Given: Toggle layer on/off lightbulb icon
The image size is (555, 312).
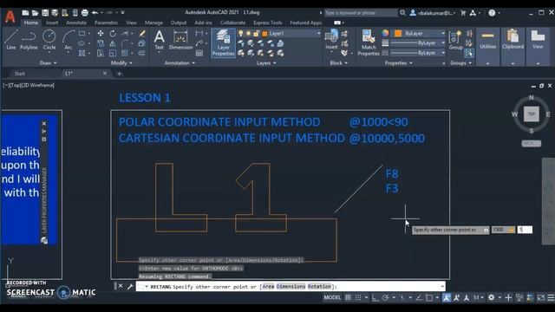Looking at the screenshot, I should click(x=241, y=33).
